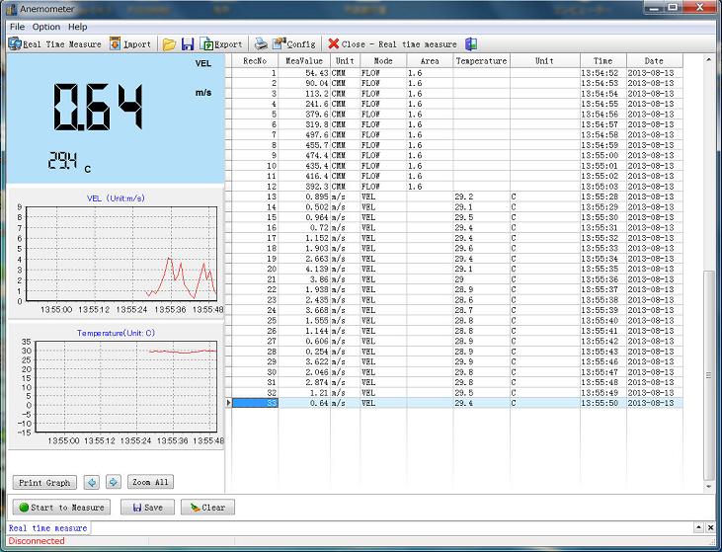Viewport: 722px width, 552px height.
Task: Click the blue floppy disk toolbar icon
Action: point(188,44)
